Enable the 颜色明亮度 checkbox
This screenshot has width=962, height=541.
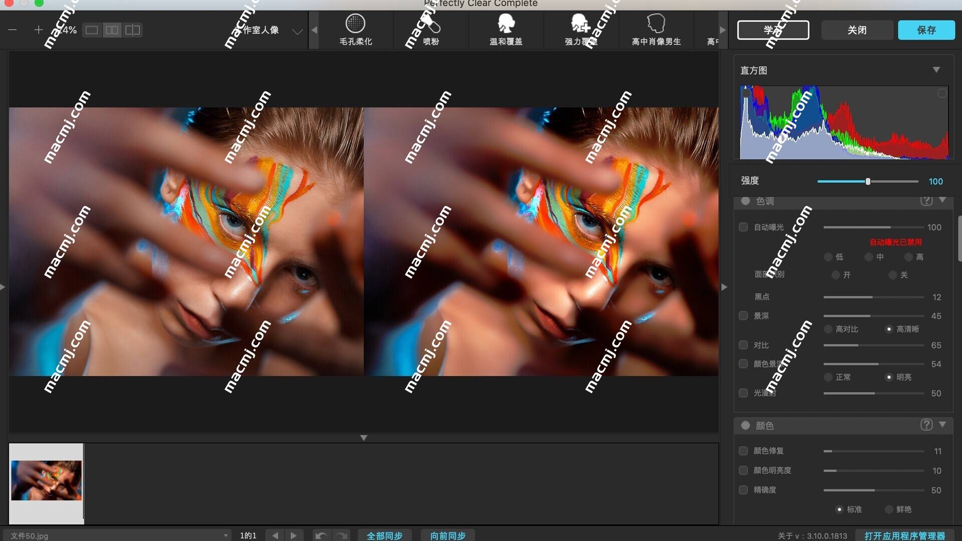[x=744, y=470]
